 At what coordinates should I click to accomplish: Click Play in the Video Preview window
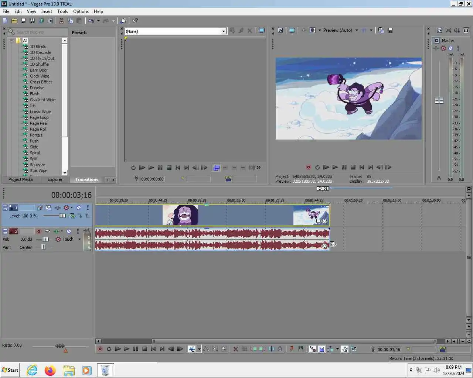point(335,167)
